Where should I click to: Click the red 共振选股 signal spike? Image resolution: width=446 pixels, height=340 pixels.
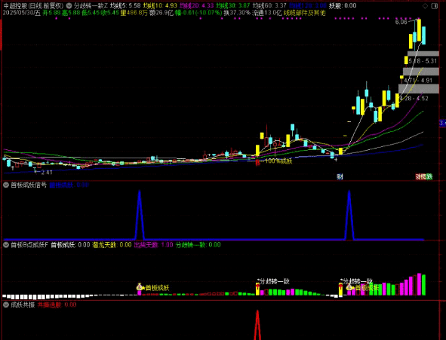click(257, 325)
